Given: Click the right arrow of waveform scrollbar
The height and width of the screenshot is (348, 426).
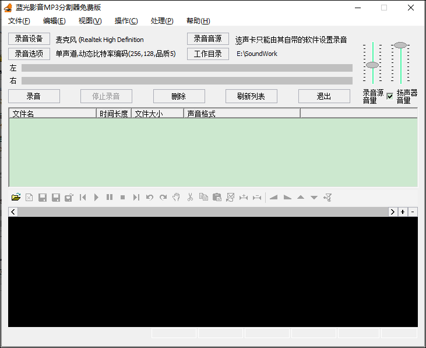Looking at the screenshot, I should click(x=393, y=212).
